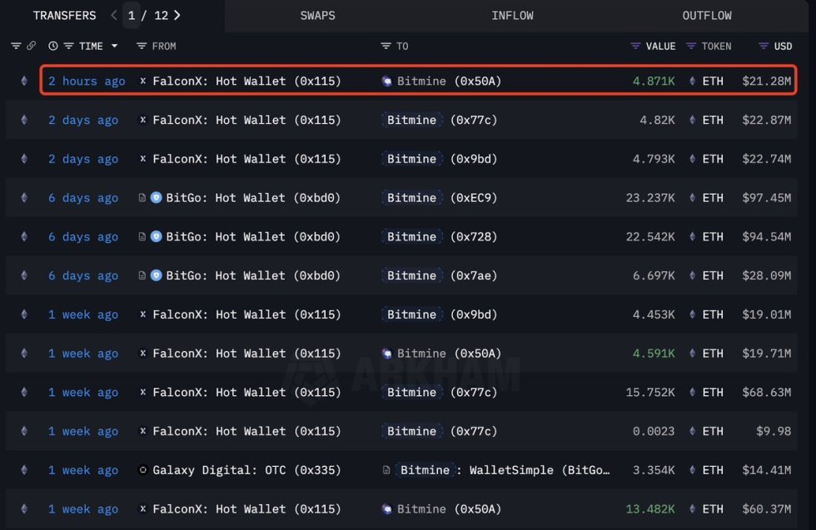Select the BitGo blue logo icon in a 6-days-ago row
Viewport: 816px width, 530px height.
tap(156, 198)
